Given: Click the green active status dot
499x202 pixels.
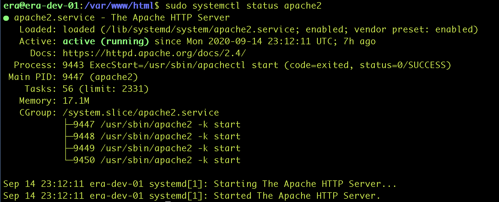Looking at the screenshot, I should (x=6, y=18).
